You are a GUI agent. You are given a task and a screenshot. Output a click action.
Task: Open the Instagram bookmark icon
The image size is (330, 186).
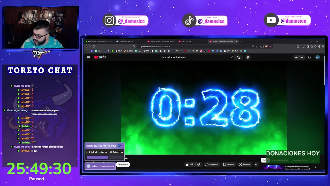click(201, 51)
